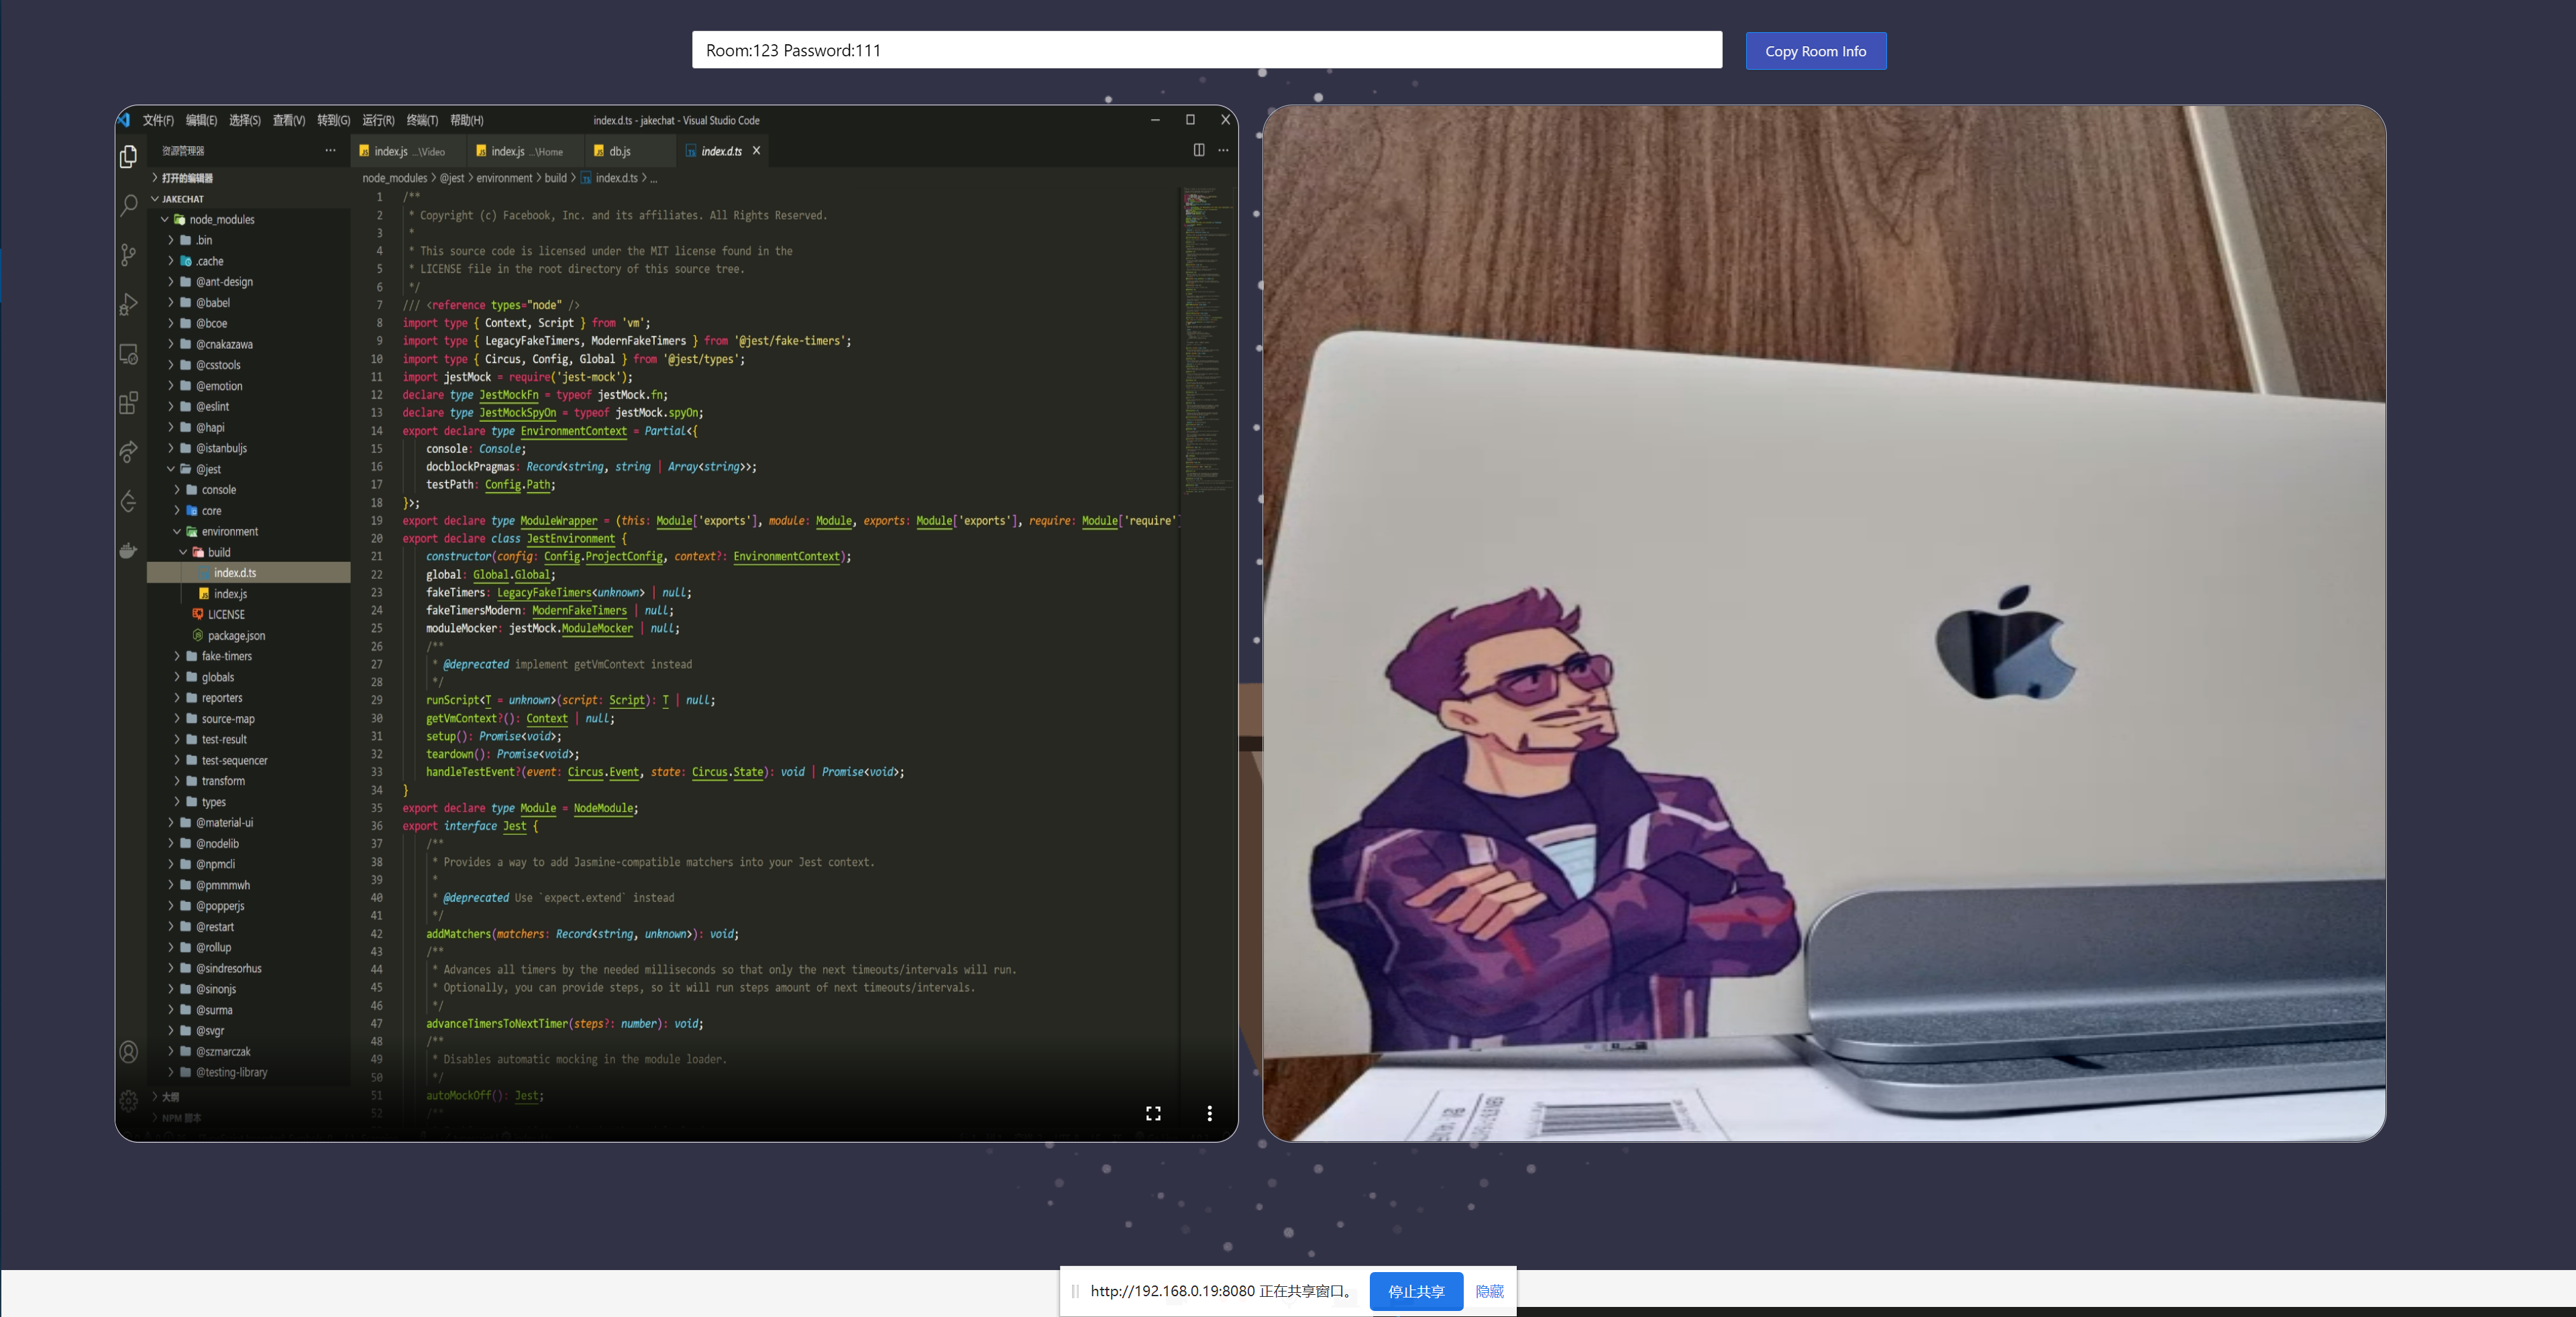Click the split editor icon

click(x=1198, y=150)
